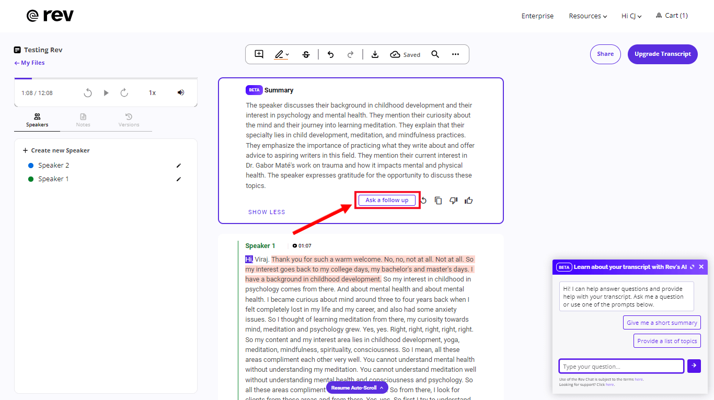Collapse summary with Show Less

tap(267, 212)
